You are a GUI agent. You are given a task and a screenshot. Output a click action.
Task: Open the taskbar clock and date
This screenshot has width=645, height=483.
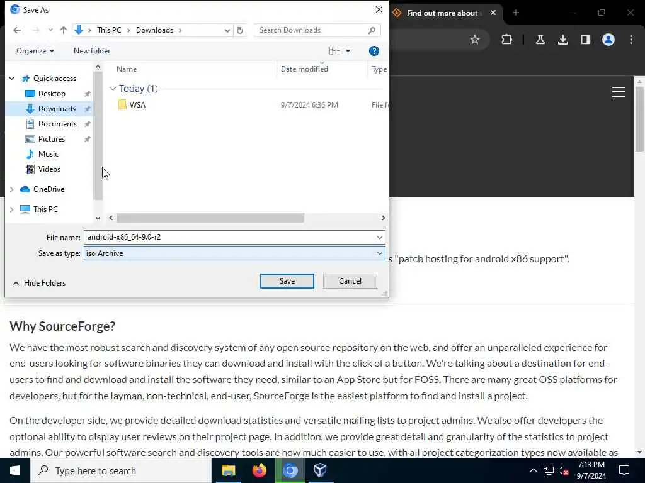click(591, 470)
